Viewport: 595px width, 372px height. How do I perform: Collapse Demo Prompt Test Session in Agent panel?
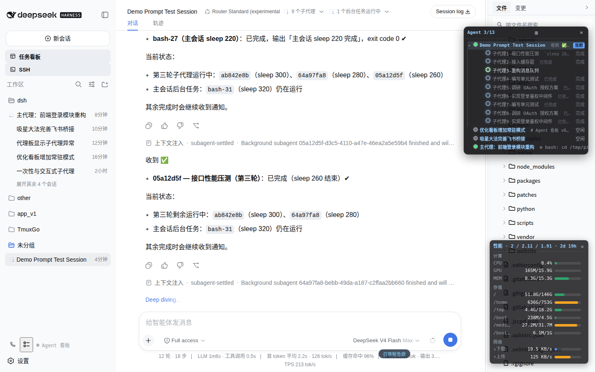pos(469,45)
